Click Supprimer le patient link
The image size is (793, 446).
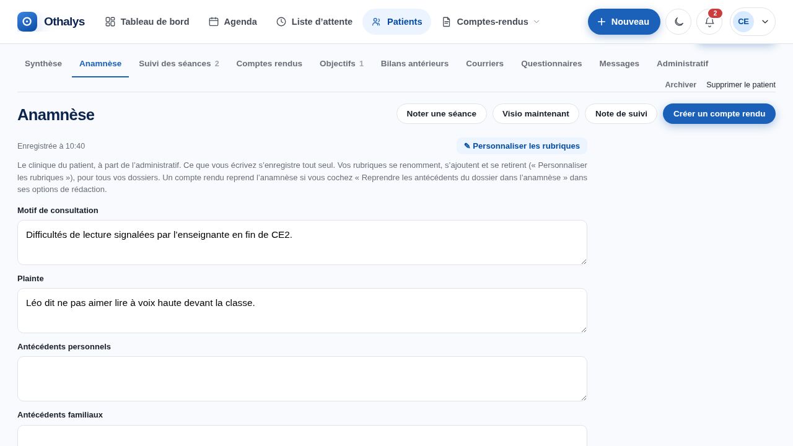click(741, 85)
